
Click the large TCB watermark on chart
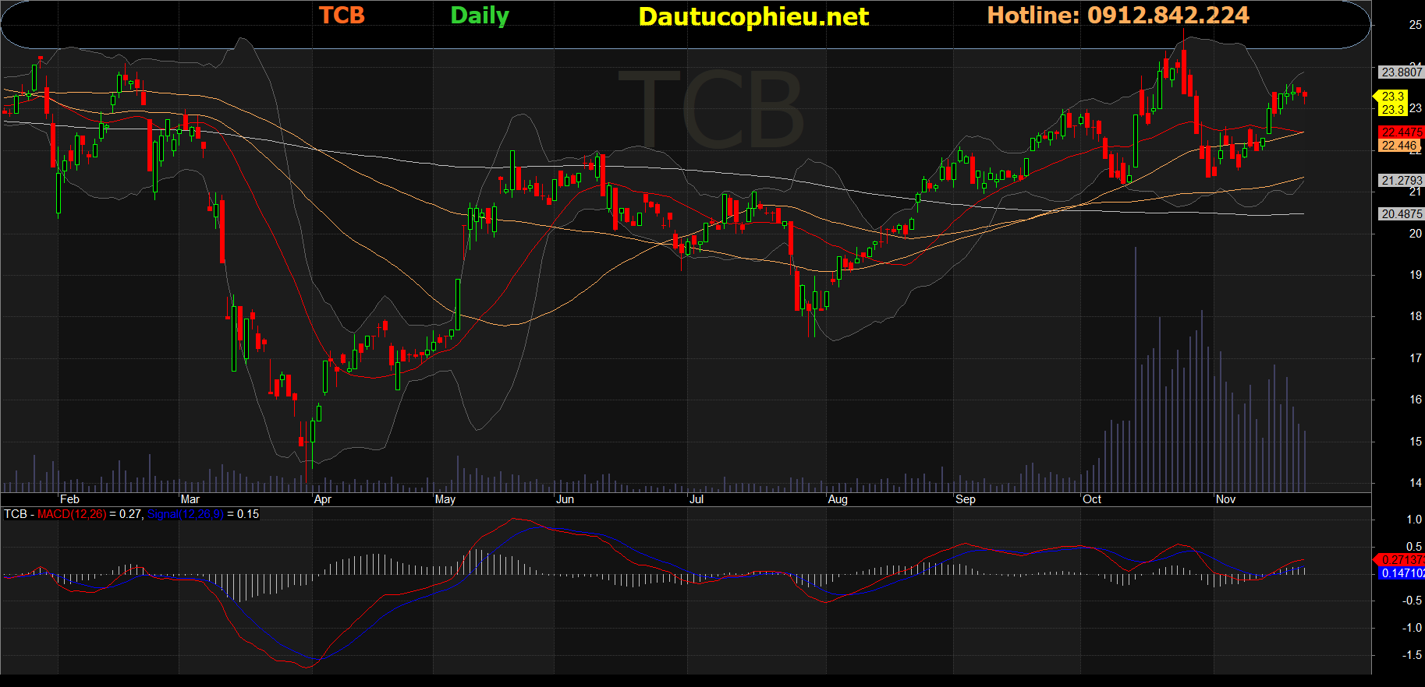pyautogui.click(x=710, y=111)
